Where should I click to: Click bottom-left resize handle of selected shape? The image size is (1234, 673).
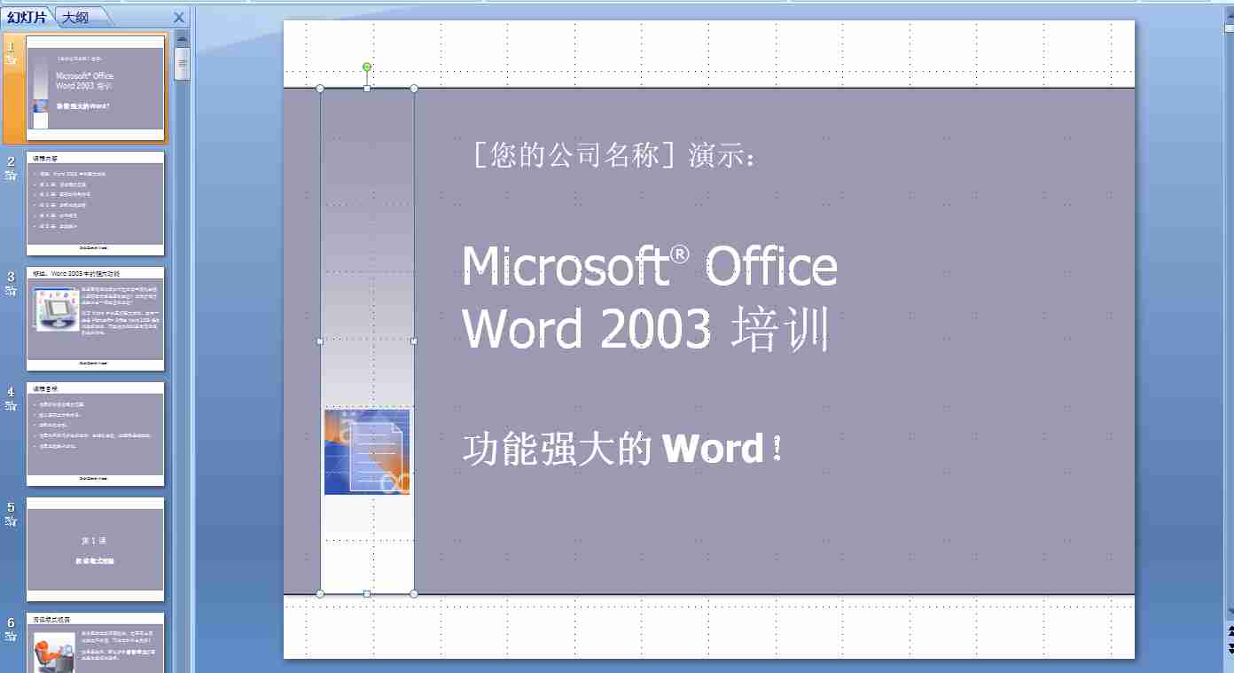tap(320, 593)
